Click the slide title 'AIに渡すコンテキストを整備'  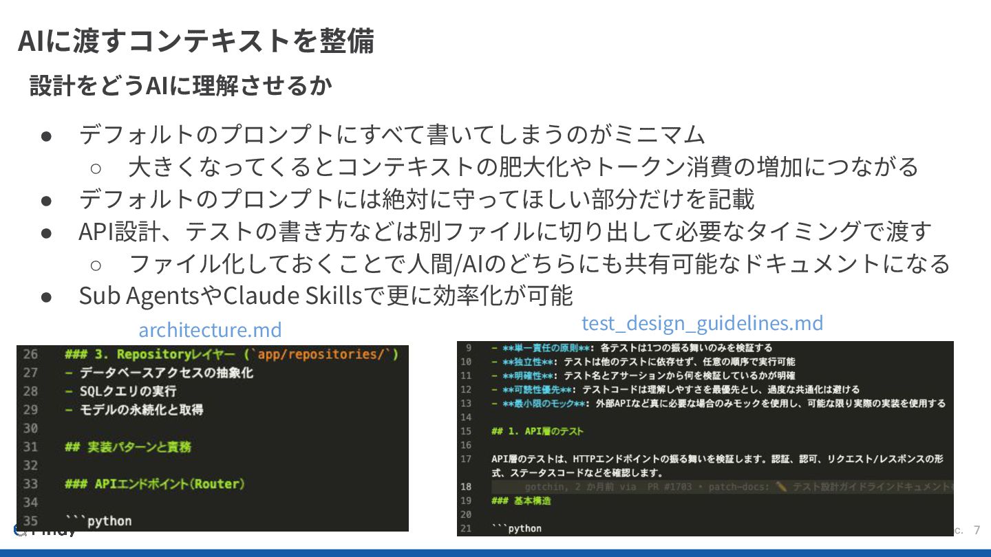(196, 41)
